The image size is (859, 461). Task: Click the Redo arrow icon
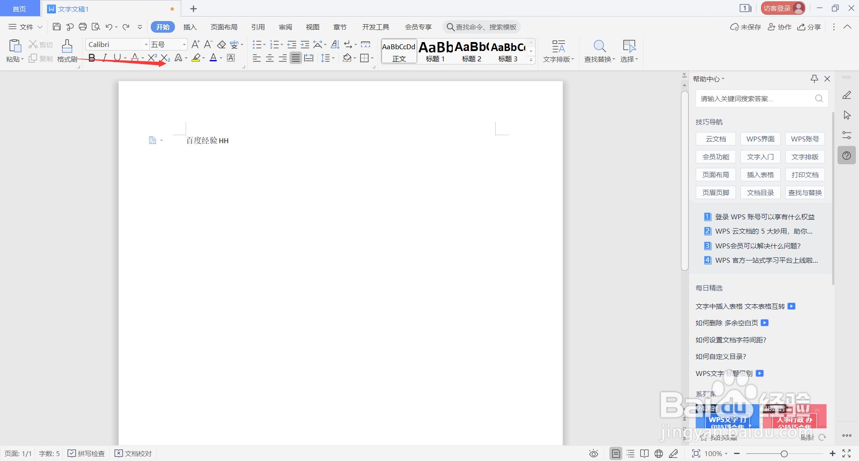[126, 27]
